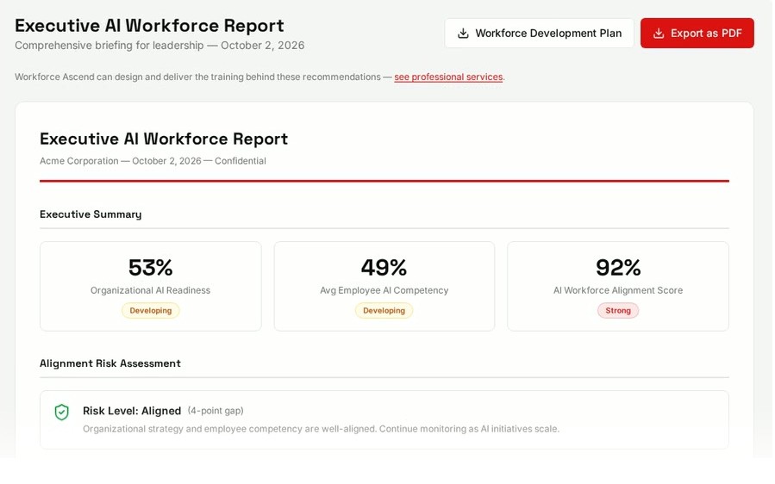Click the Workforce Development Plan button
775x484 pixels.
point(539,33)
